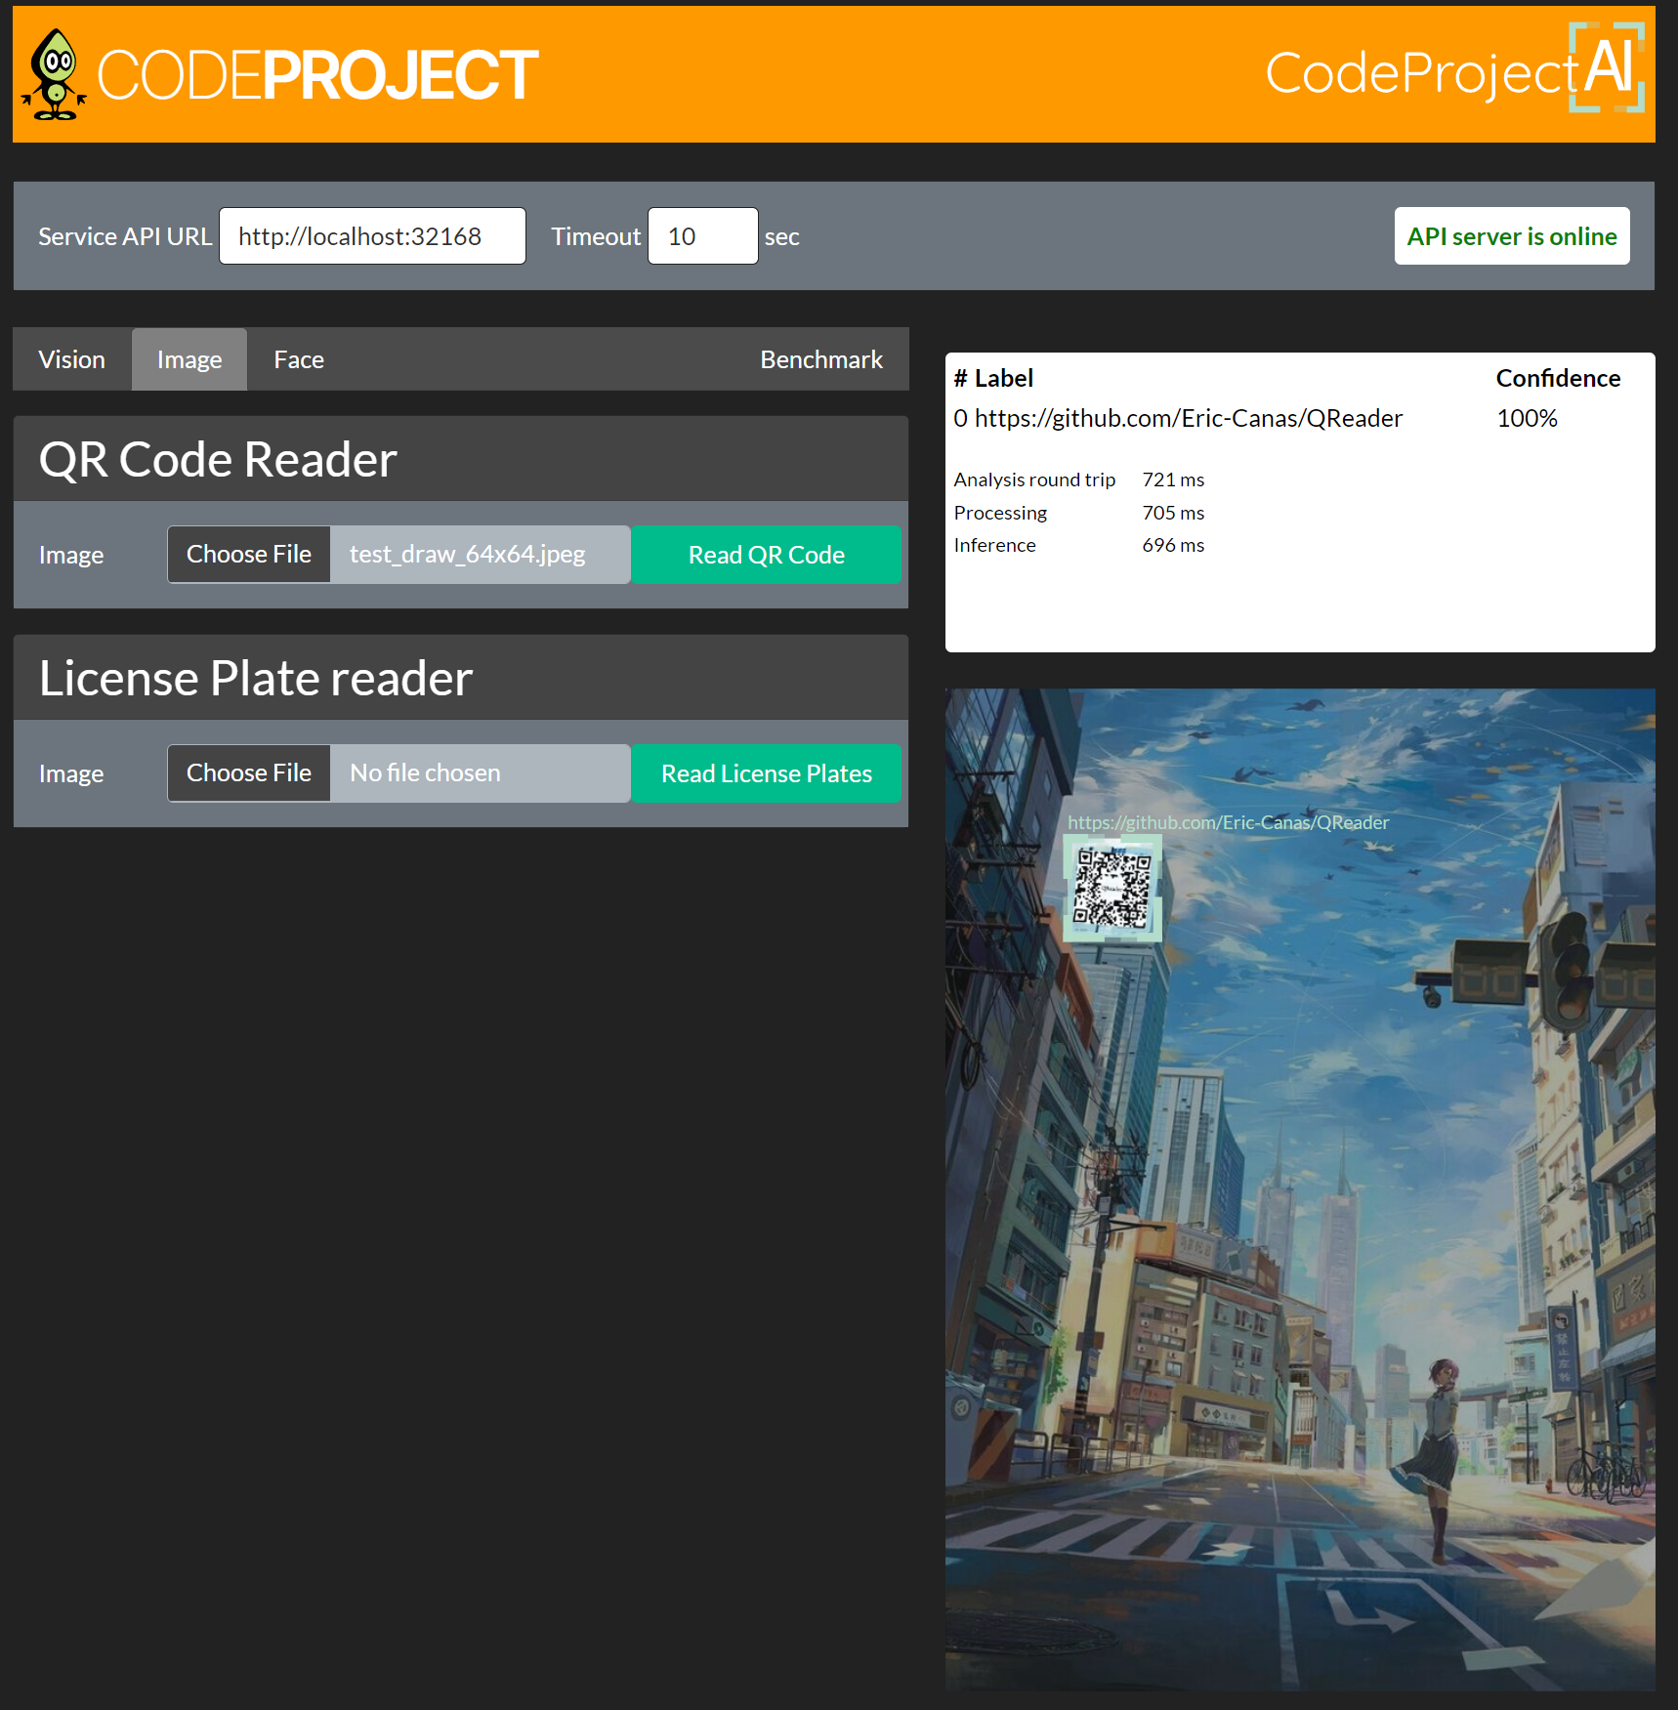Click the Timeout value input
1678x1710 pixels.
(701, 235)
